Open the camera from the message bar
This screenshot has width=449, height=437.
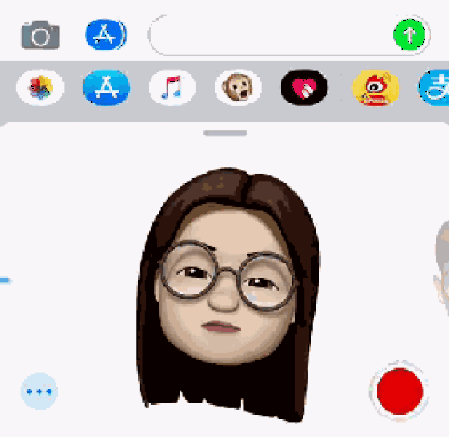(41, 35)
